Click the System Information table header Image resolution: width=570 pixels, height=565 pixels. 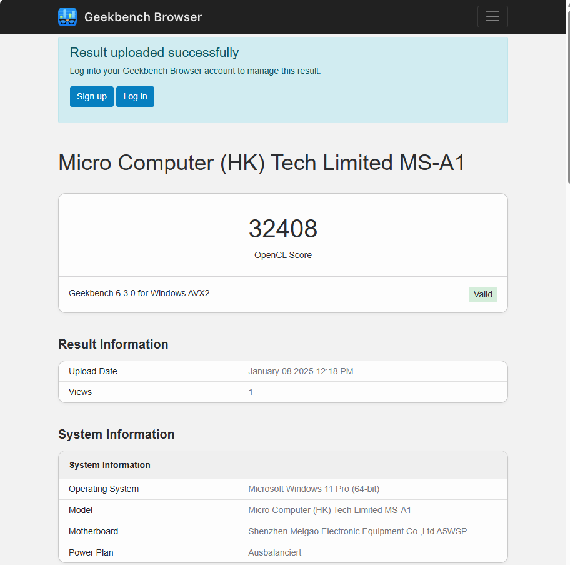pos(110,466)
